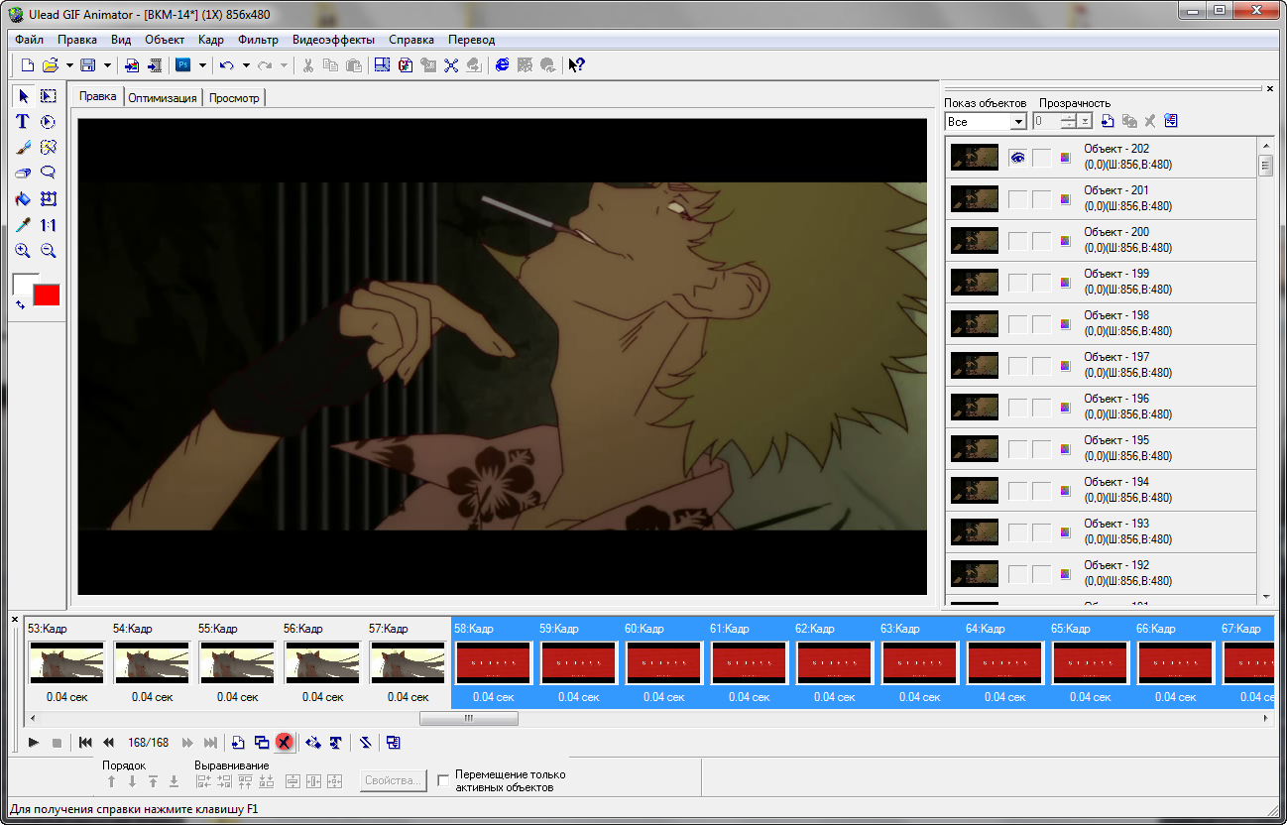Choose the Text tool
Viewport: 1287px width, 825px height.
point(23,122)
